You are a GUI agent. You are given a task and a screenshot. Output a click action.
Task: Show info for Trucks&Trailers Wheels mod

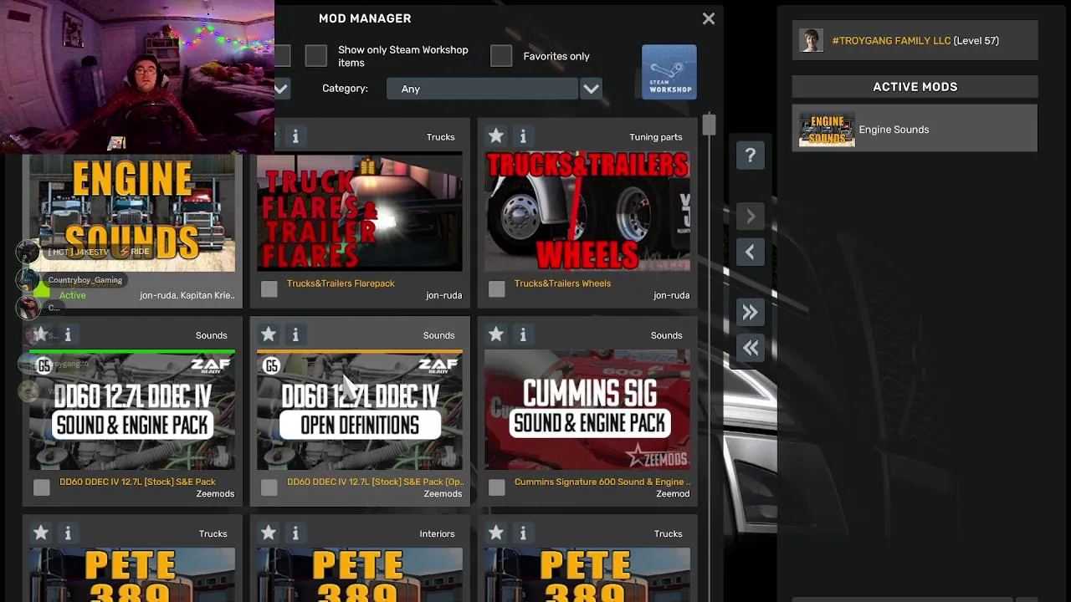point(523,136)
